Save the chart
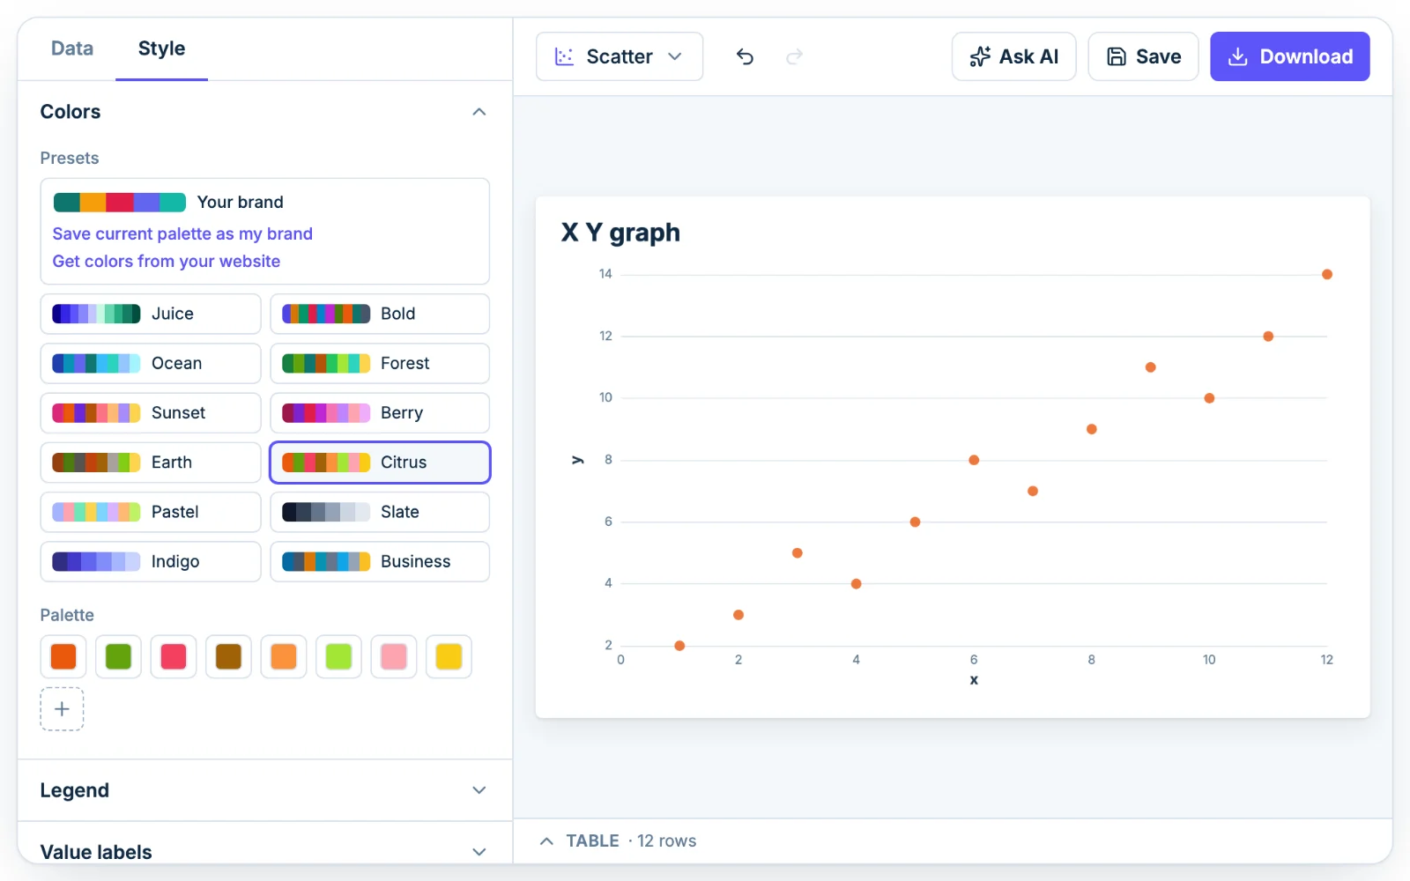Image resolution: width=1410 pixels, height=881 pixels. 1143,56
